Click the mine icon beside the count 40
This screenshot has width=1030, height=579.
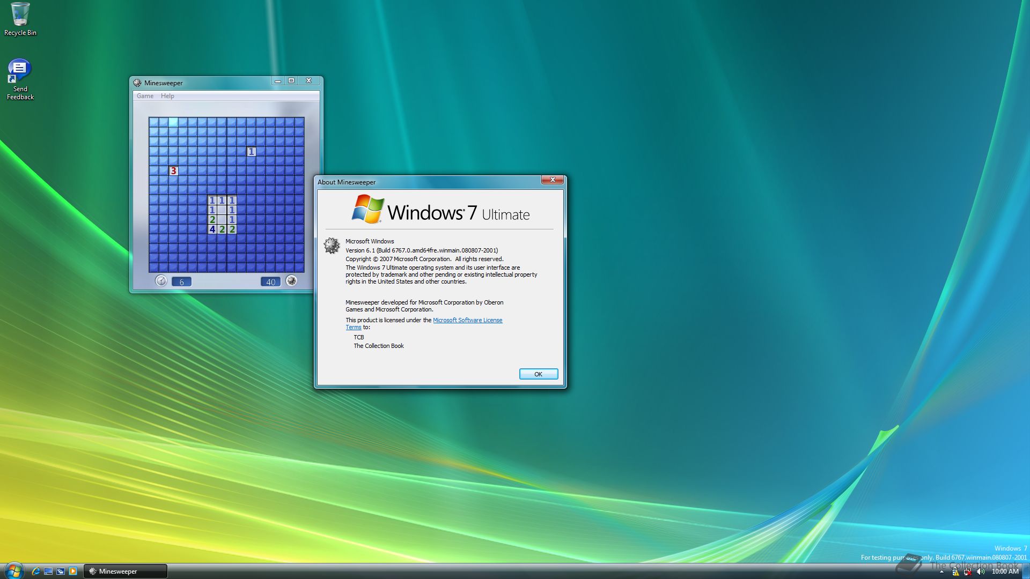point(291,280)
